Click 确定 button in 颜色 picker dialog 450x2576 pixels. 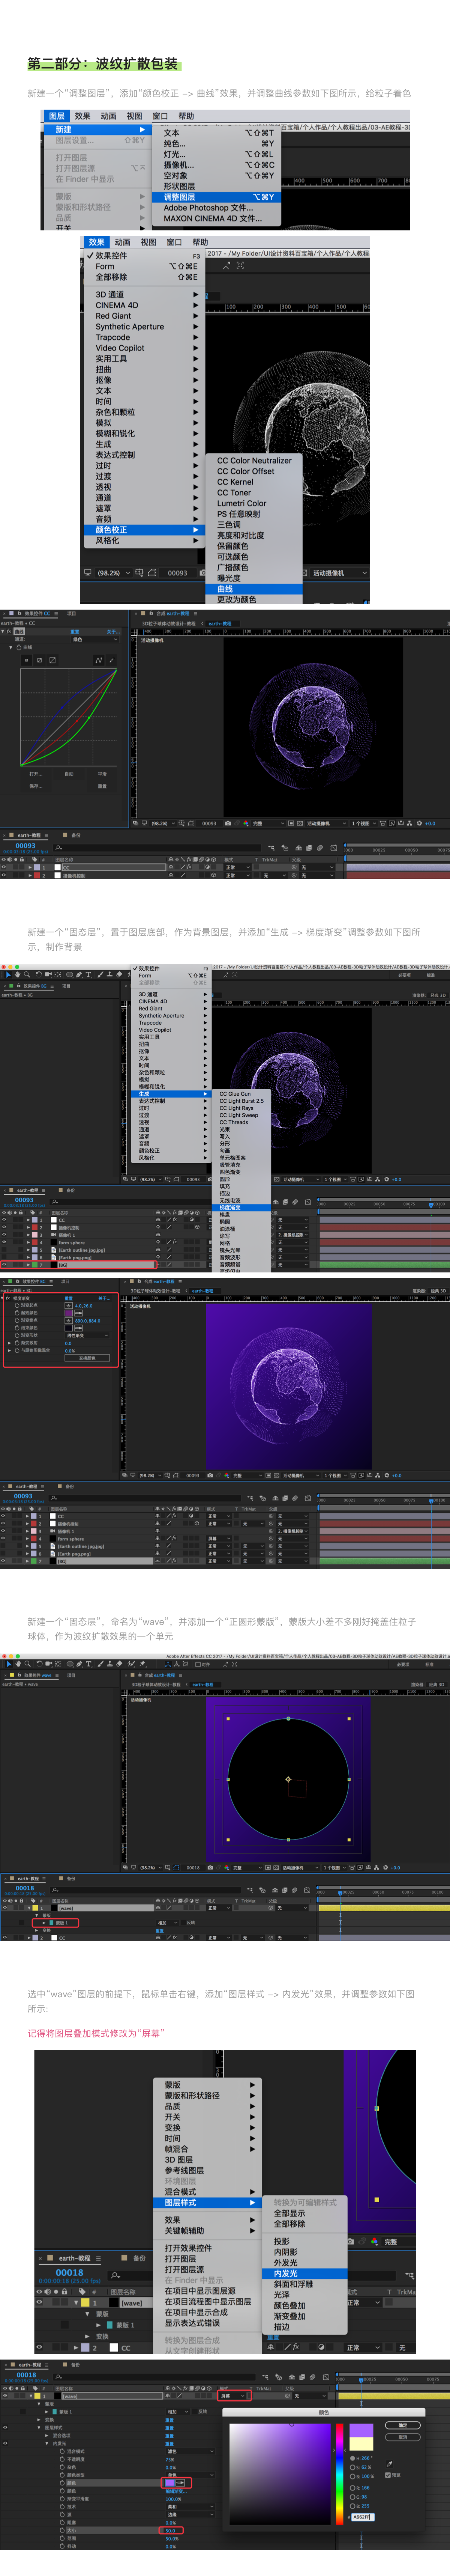point(403,2425)
